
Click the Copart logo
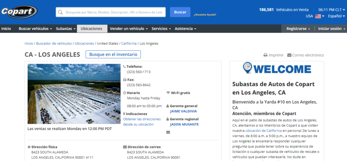(19, 12)
